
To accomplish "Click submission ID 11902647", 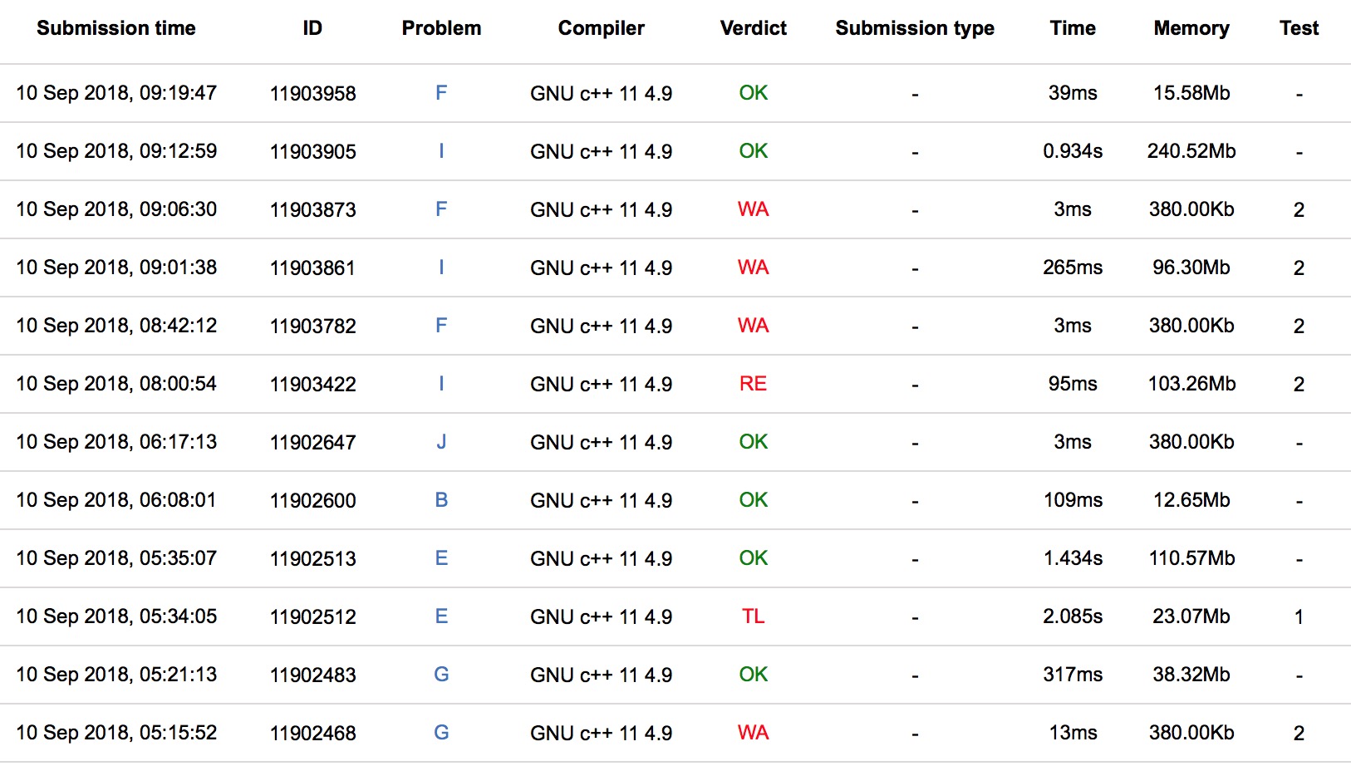I will [x=312, y=443].
